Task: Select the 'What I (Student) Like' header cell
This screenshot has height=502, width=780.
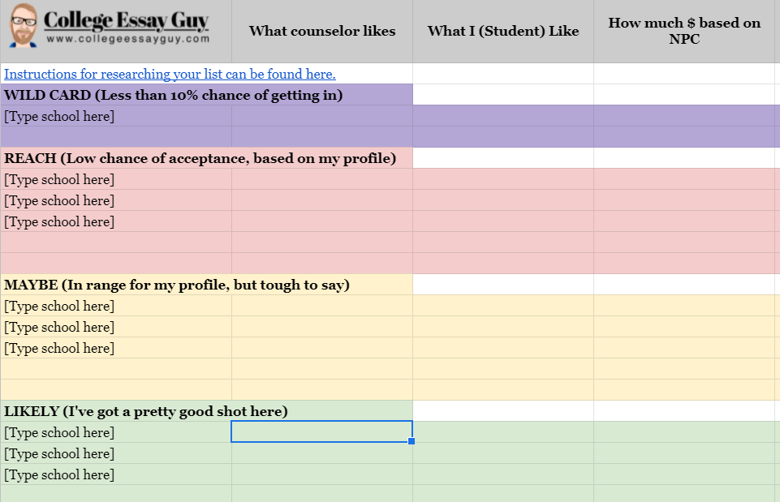Action: [x=503, y=31]
